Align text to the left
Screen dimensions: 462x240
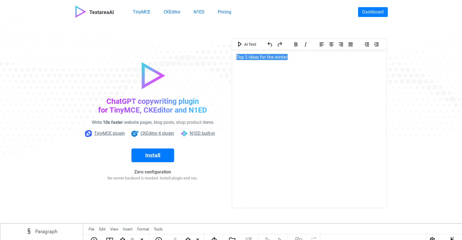(322, 44)
